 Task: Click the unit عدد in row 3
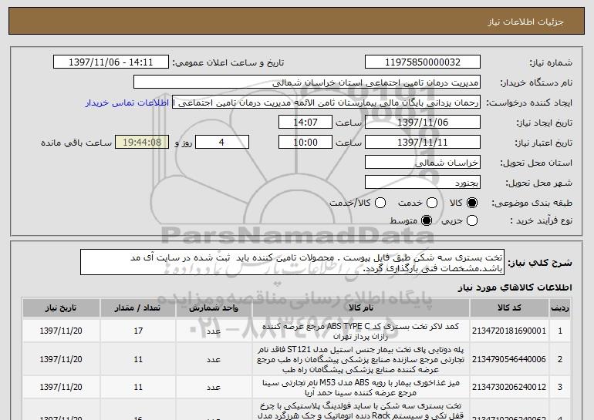coord(214,388)
